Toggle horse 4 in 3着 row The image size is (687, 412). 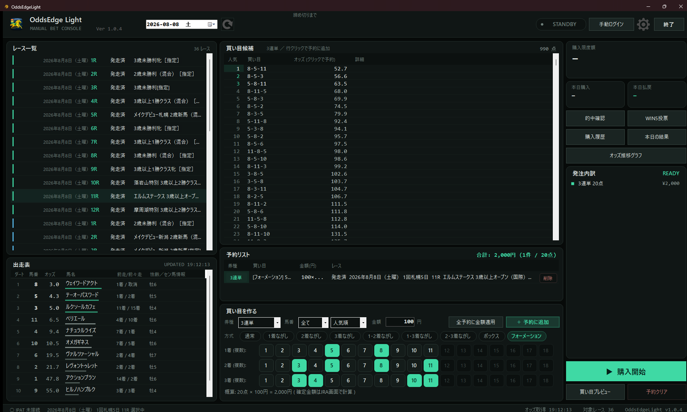(x=315, y=380)
